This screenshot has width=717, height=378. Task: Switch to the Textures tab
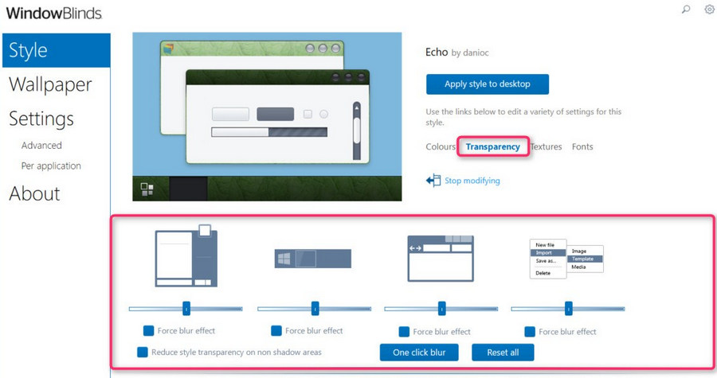(546, 146)
